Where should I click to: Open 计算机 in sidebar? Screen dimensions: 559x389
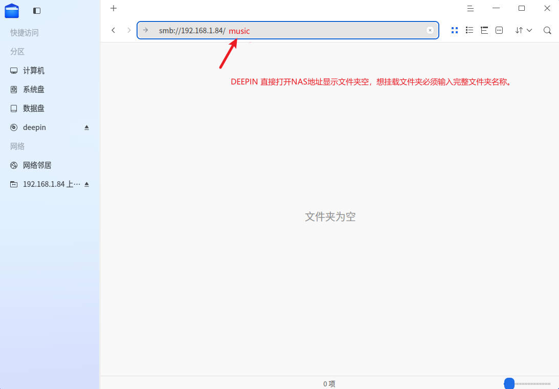(x=50, y=71)
